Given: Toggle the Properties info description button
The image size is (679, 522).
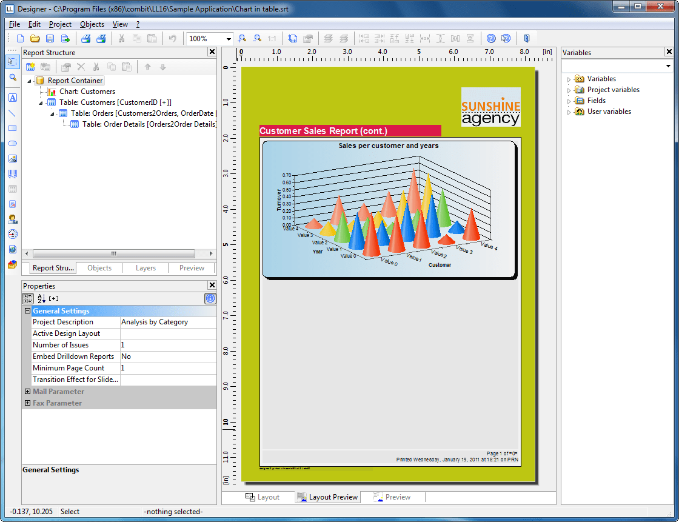Looking at the screenshot, I should [x=210, y=298].
